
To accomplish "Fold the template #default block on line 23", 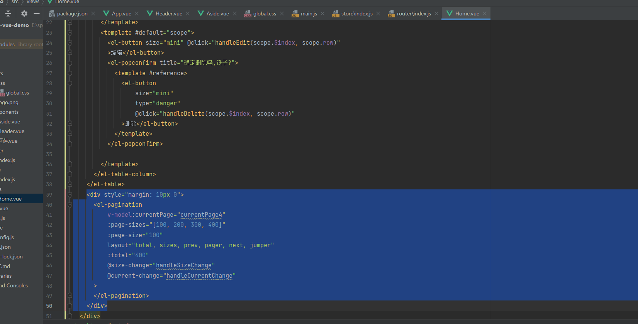I will coord(70,33).
